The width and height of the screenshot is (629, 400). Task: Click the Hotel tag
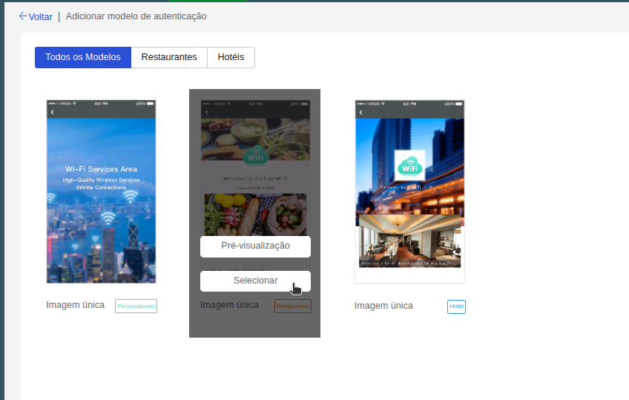456,306
